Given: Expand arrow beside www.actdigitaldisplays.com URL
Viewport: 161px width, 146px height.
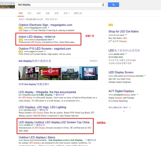Looking at the screenshot, I should [137, 95].
